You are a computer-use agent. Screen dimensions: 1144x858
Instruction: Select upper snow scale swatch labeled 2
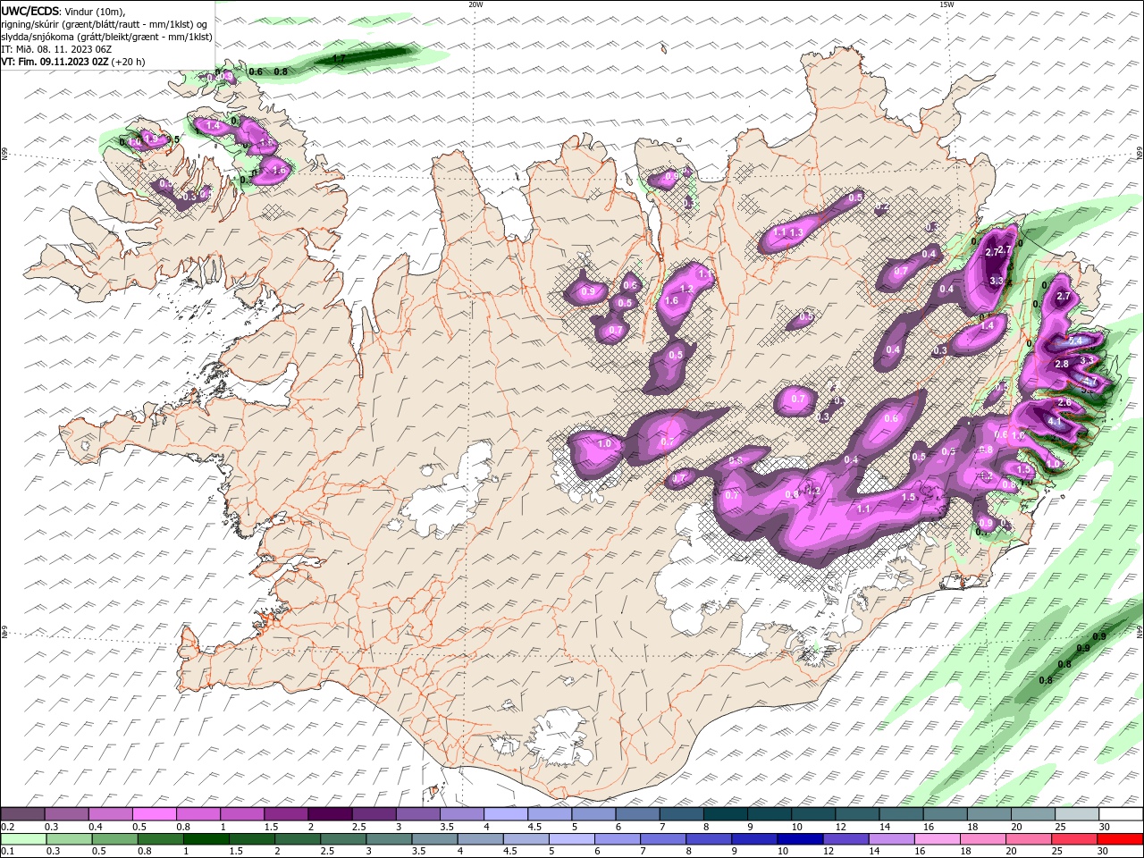coord(330,814)
